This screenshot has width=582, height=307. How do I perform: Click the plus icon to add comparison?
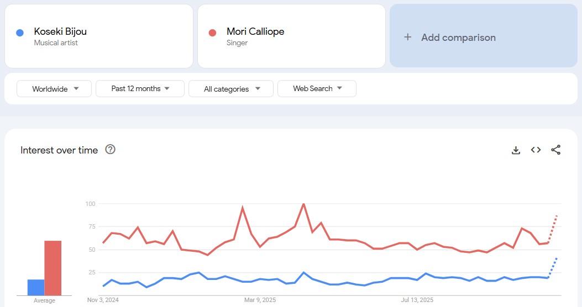408,38
